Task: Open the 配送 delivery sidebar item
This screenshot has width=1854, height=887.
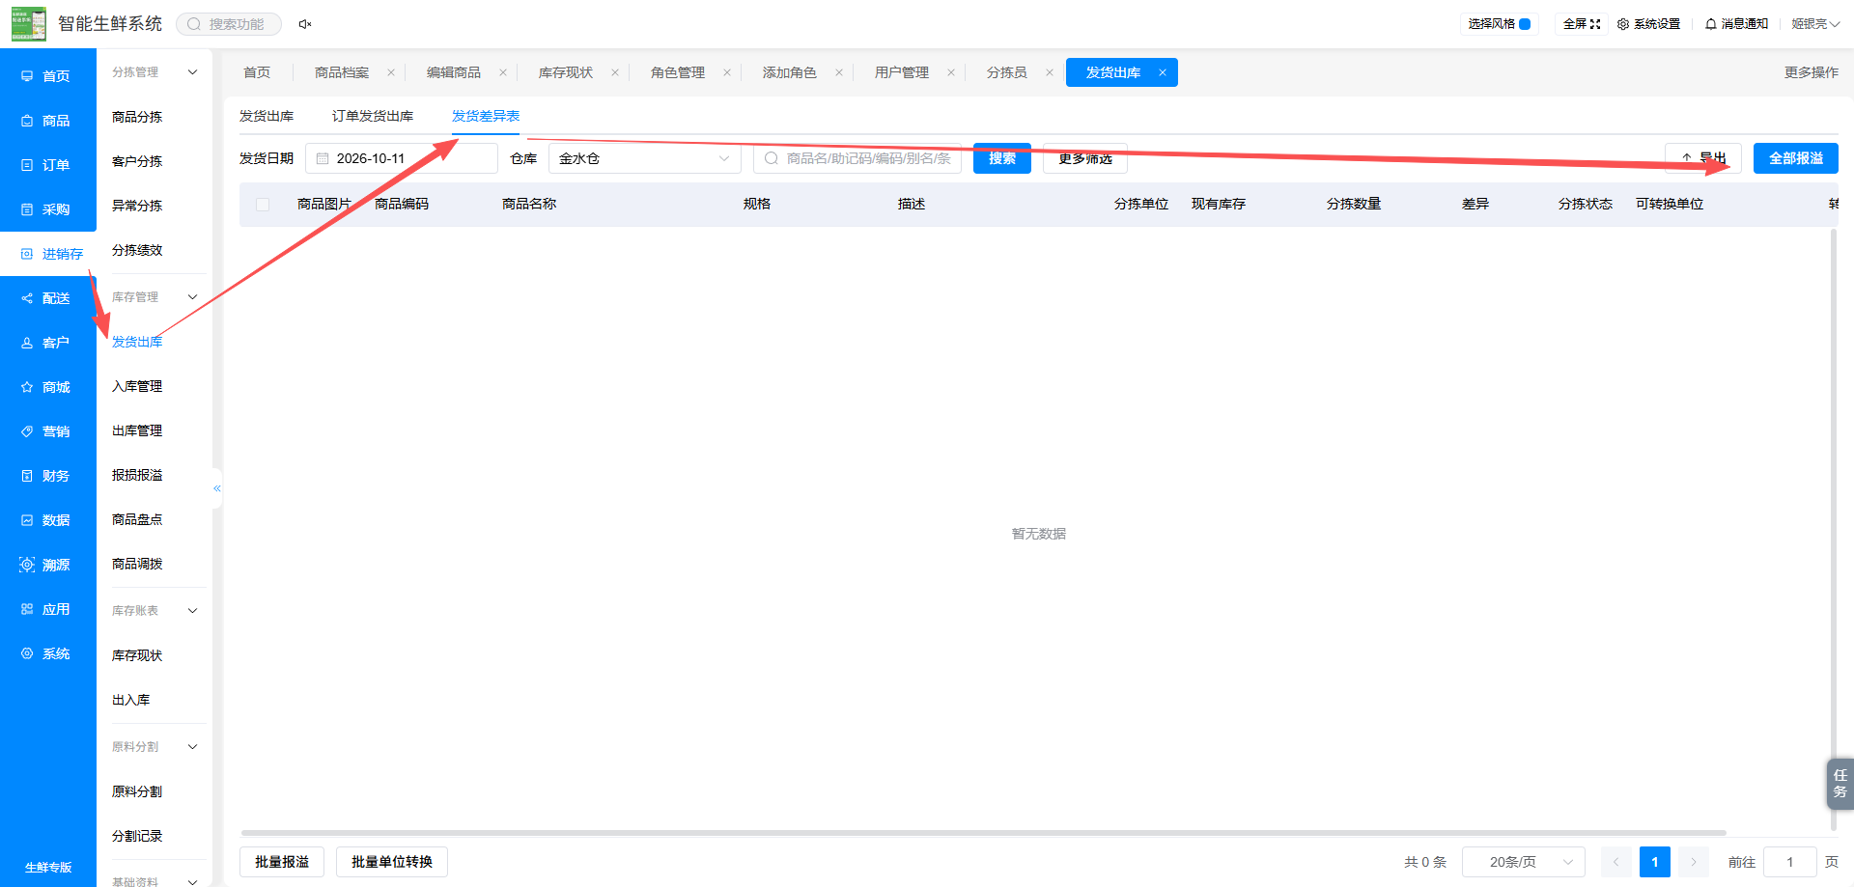Action: point(47,298)
